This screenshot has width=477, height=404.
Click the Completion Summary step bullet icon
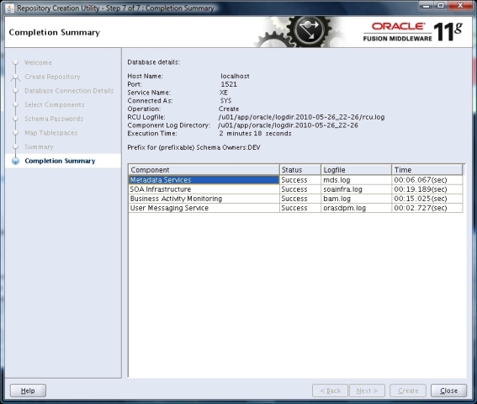point(15,161)
